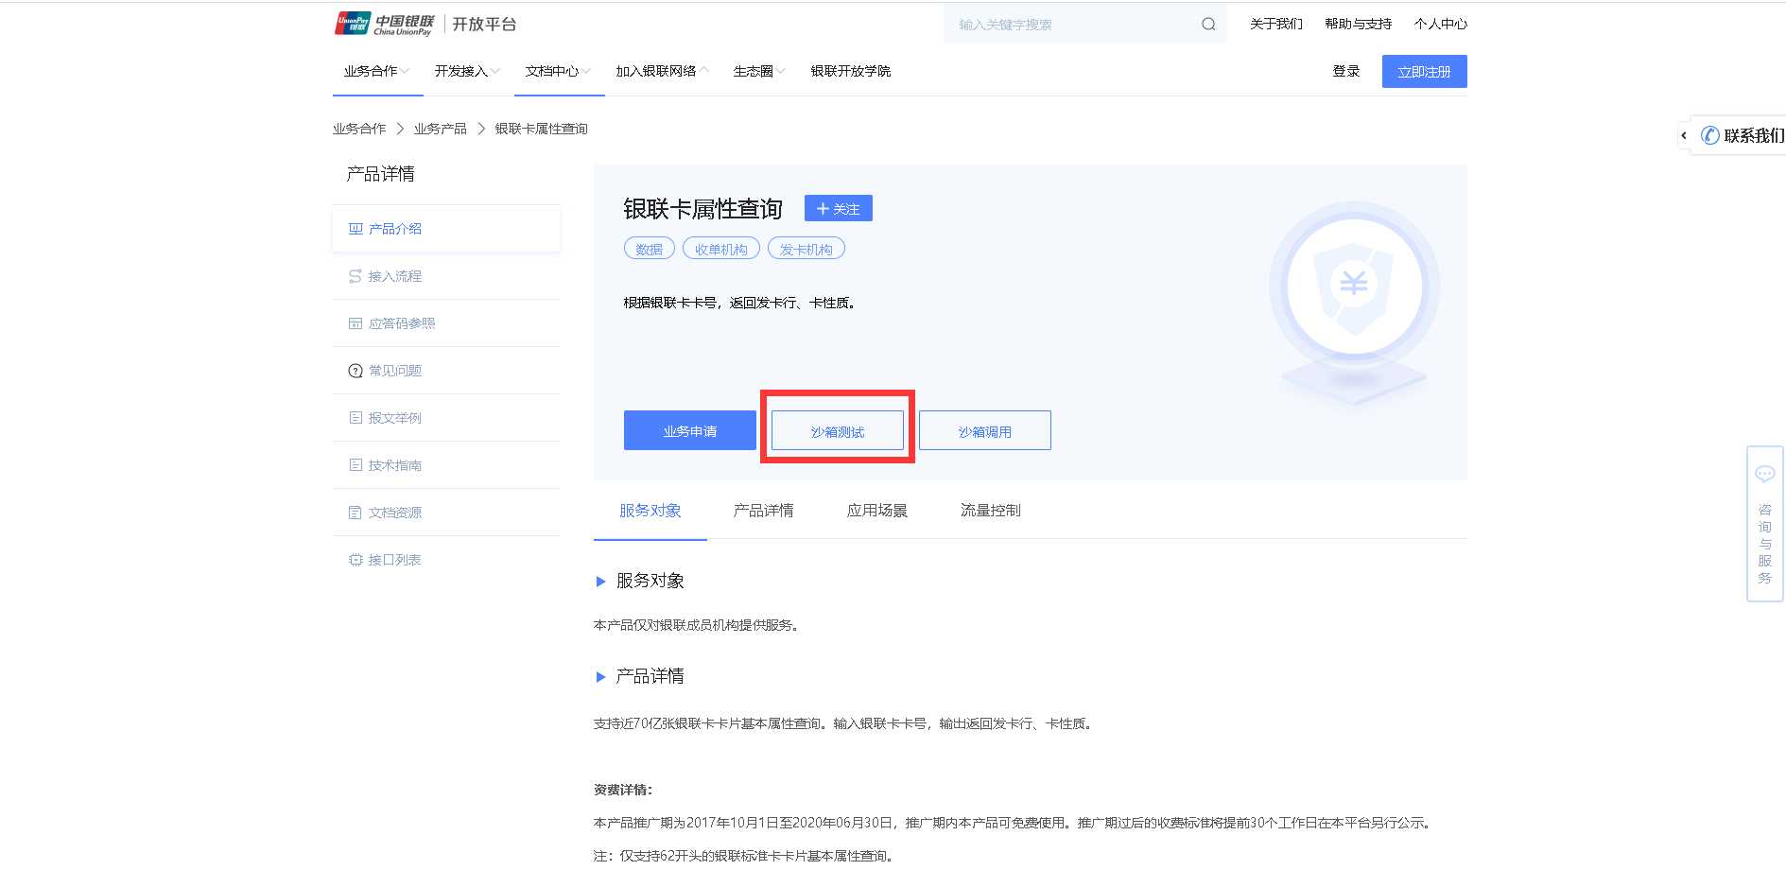Viewport: 1786px width, 870px height.
Task: Click the 登录 link
Action: (x=1346, y=71)
